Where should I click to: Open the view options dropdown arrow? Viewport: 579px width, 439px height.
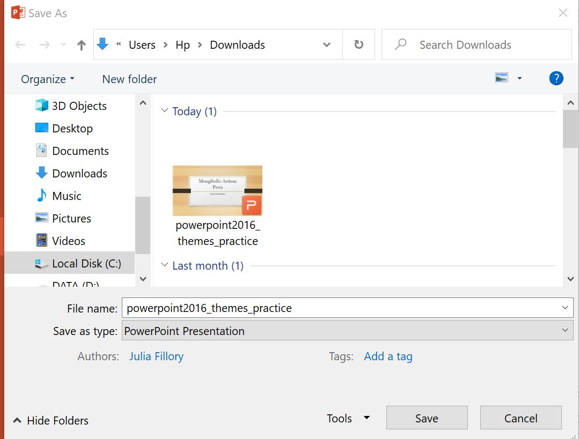pos(518,78)
